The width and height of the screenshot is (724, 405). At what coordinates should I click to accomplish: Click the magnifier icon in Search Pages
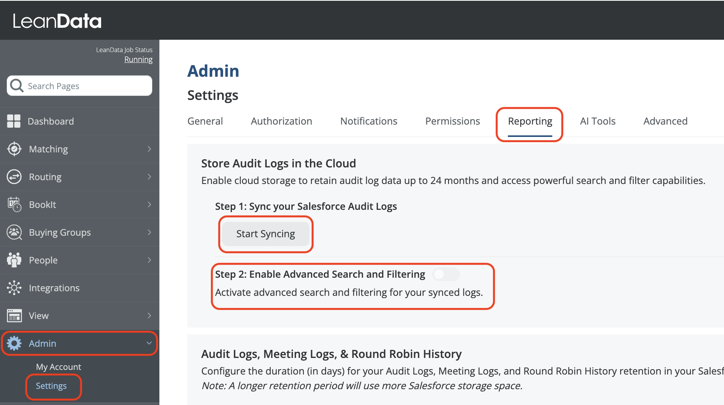coord(17,86)
